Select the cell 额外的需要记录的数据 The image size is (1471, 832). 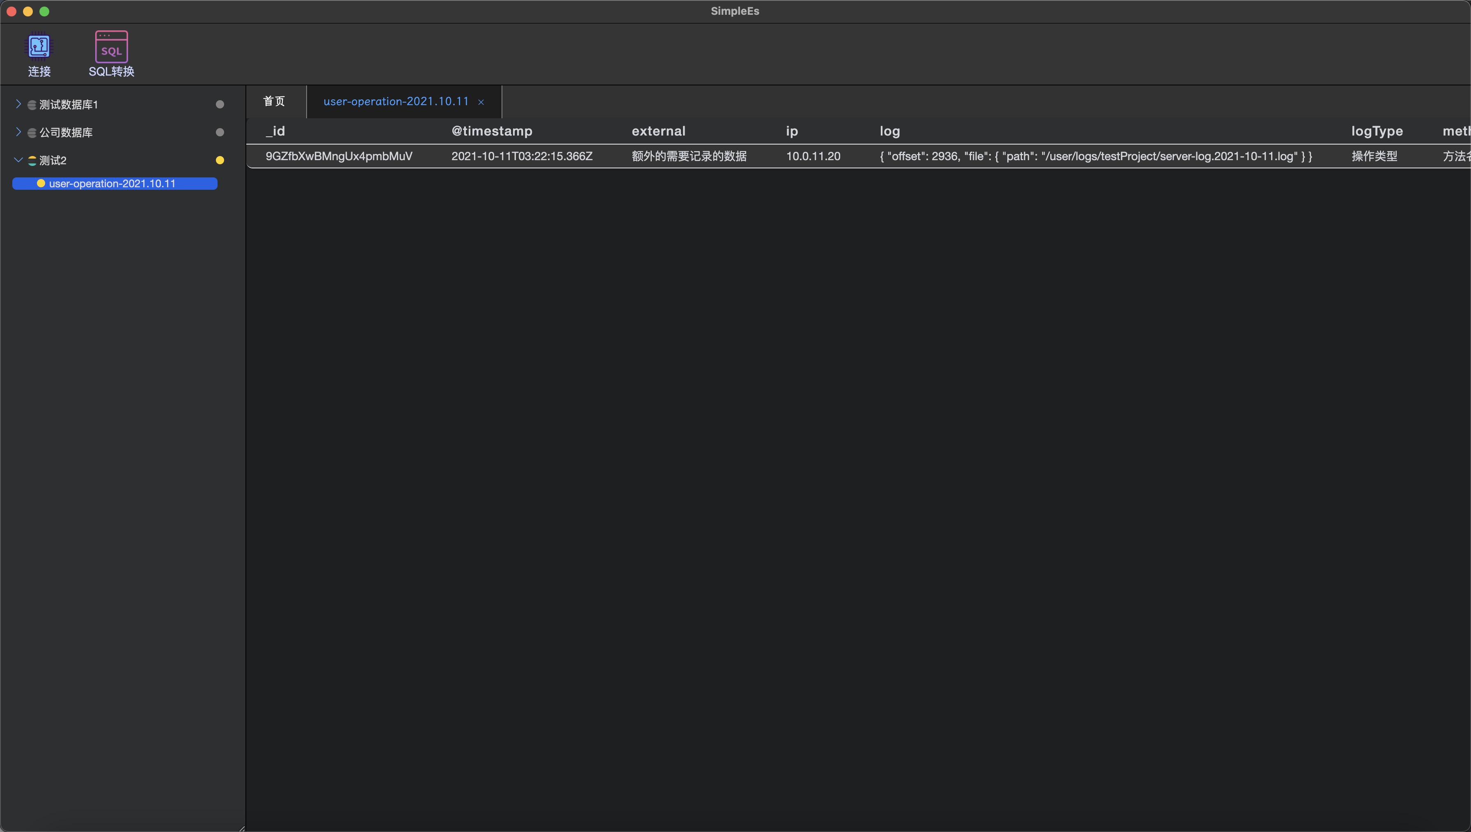tap(689, 156)
